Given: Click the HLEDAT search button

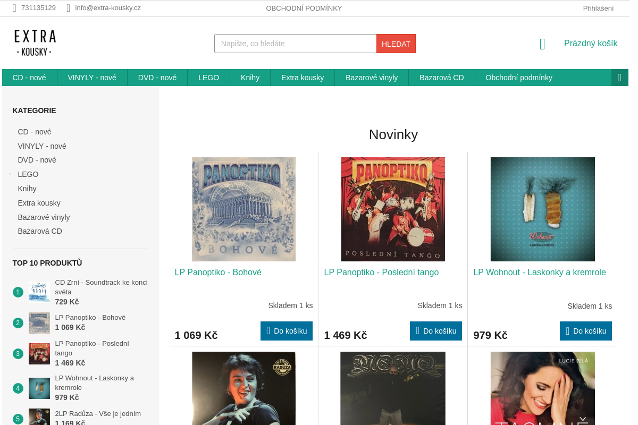Looking at the screenshot, I should 396,44.
